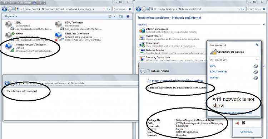The height and width of the screenshot is (139, 268).
Task: Click Network and Internet in Network Connections breadcrumb
Action: point(53,9)
